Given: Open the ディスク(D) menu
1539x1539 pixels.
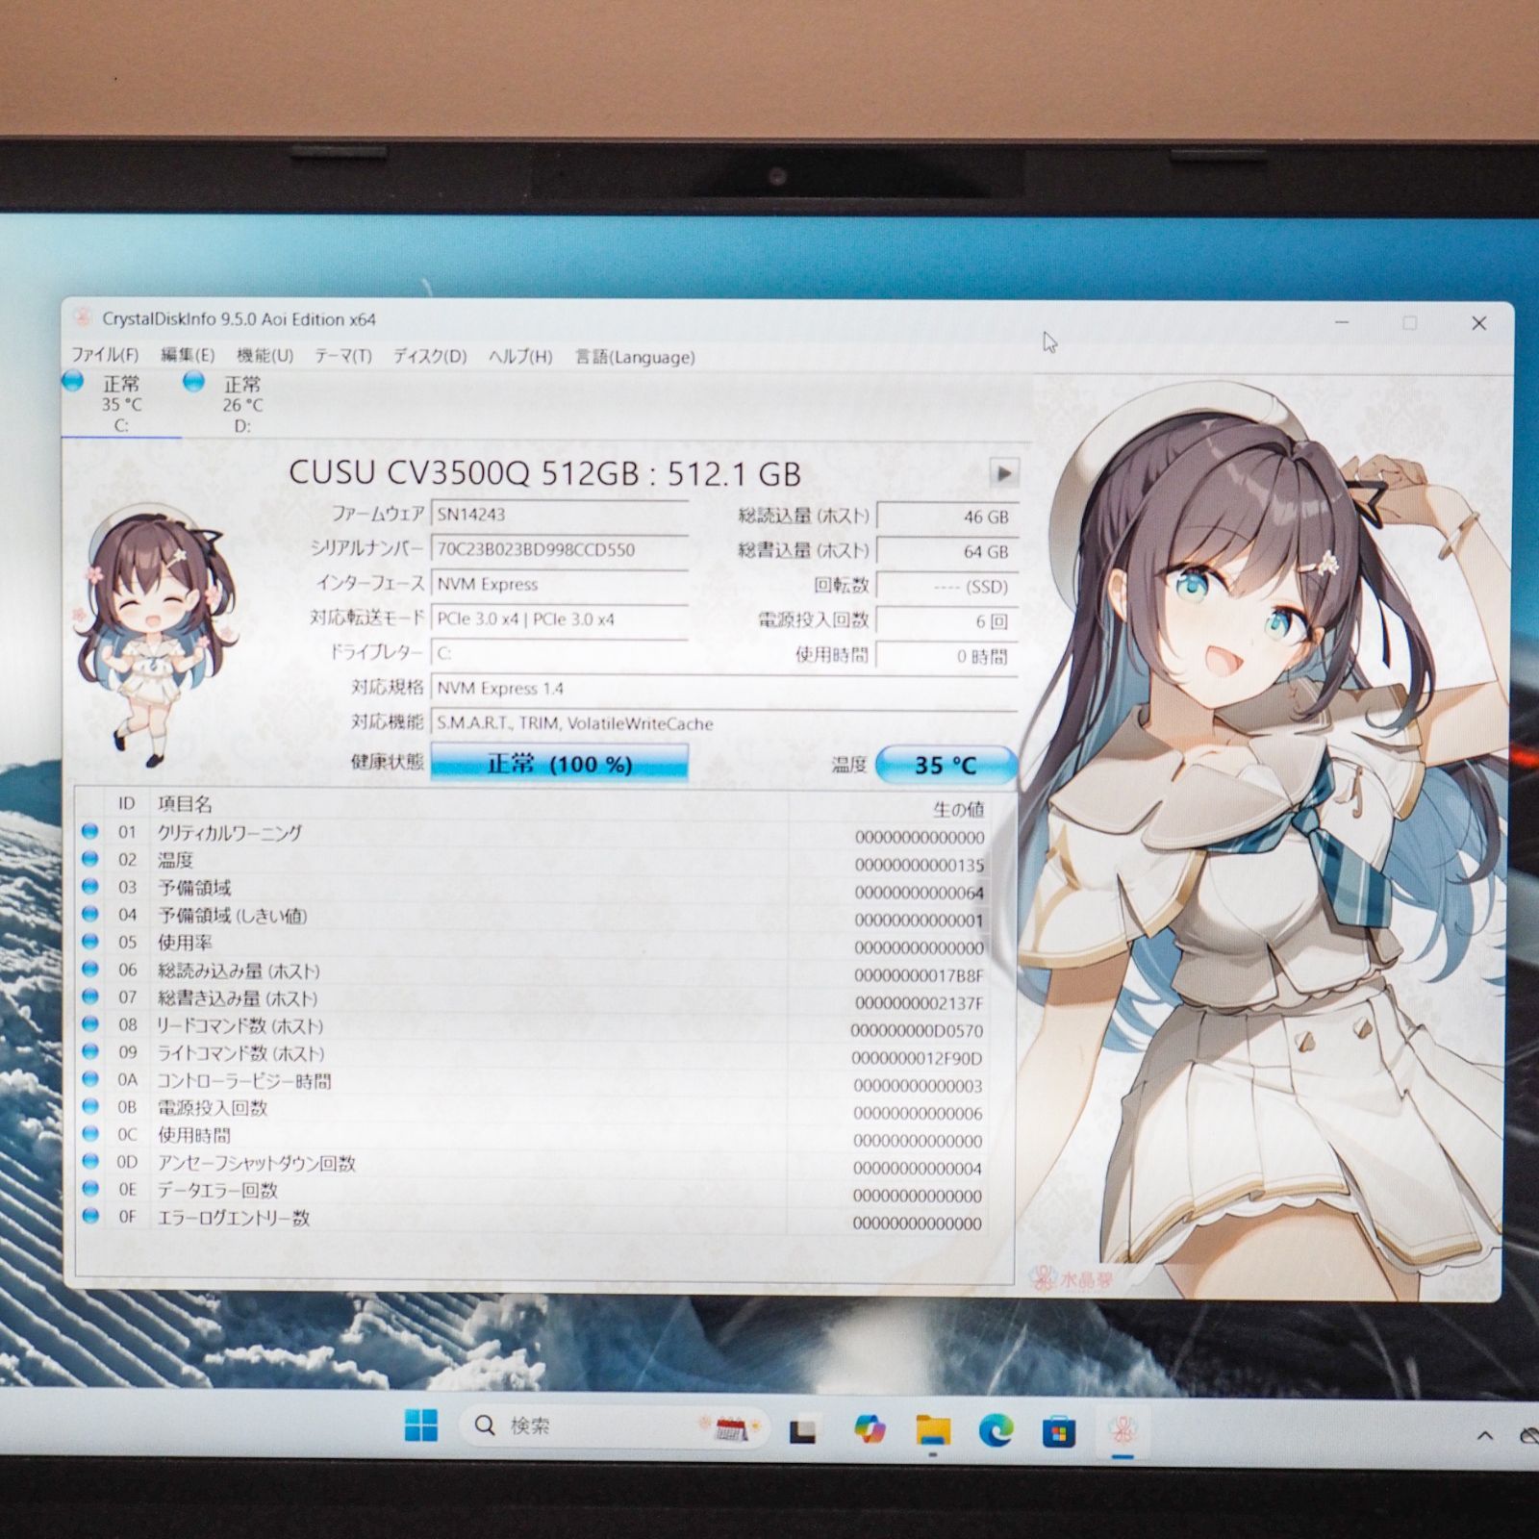Looking at the screenshot, I should tap(430, 356).
